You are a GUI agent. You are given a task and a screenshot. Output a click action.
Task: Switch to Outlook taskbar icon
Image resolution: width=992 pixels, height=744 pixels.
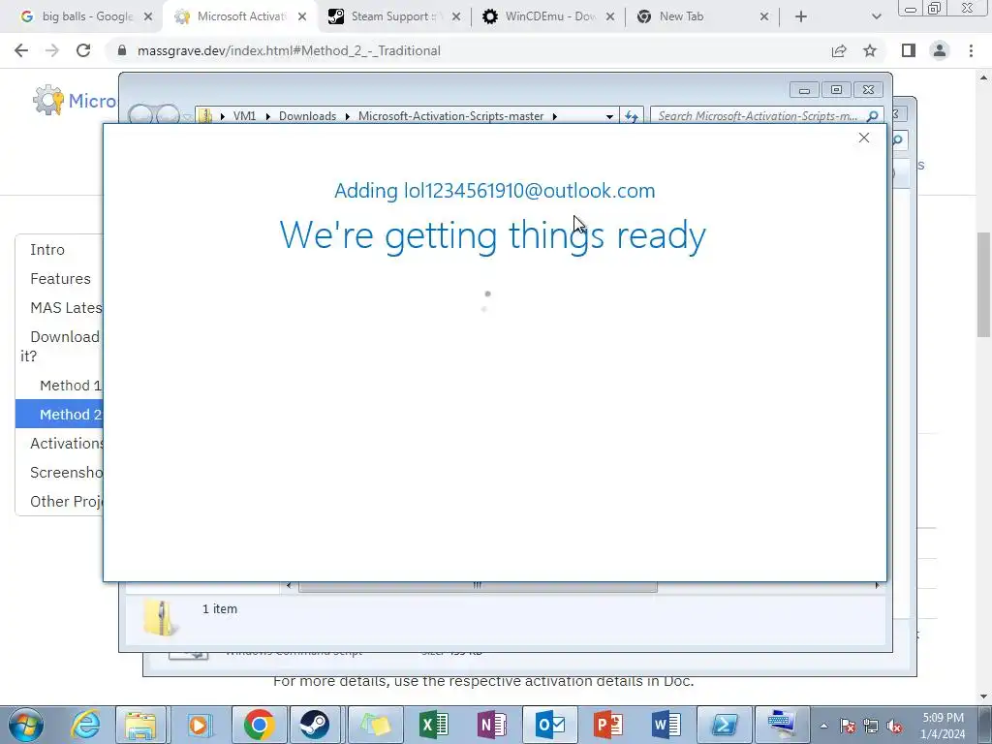tap(550, 725)
